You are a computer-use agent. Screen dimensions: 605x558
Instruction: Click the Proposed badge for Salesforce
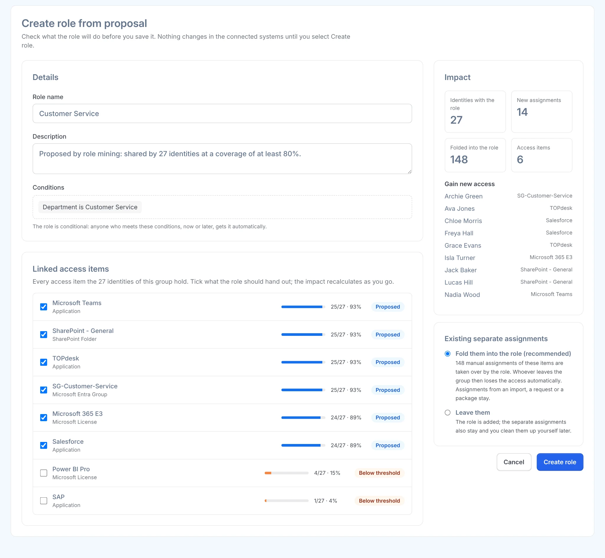pos(388,445)
